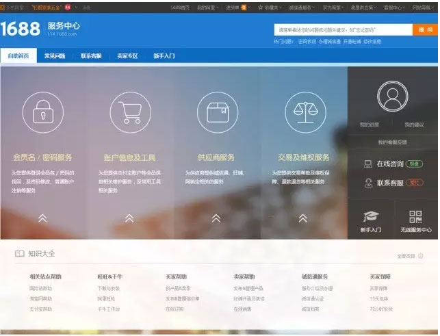Open the 国际站帮助 link
This screenshot has width=440, height=336.
coord(40,288)
